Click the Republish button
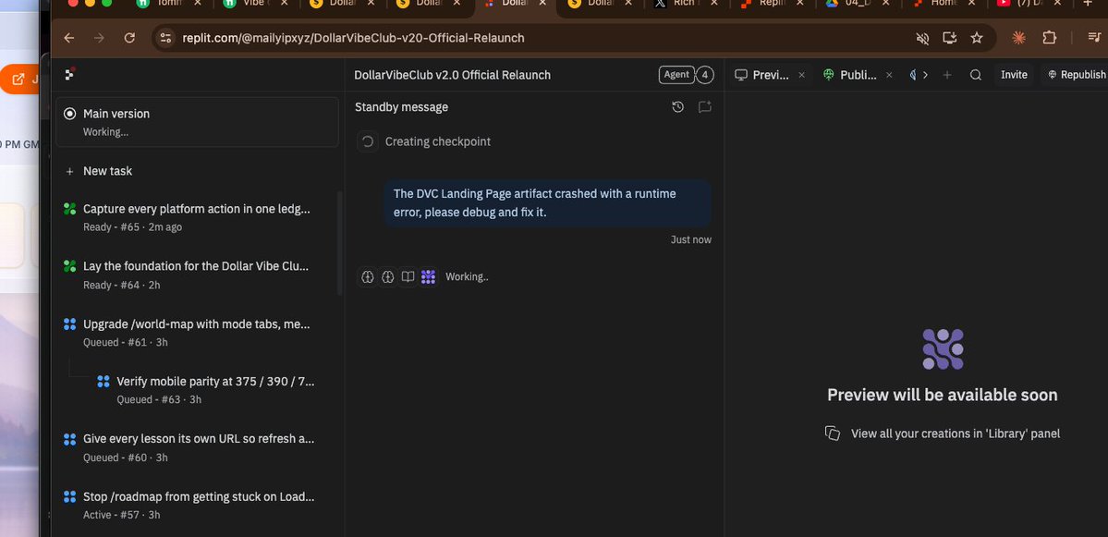 pyautogui.click(x=1074, y=75)
